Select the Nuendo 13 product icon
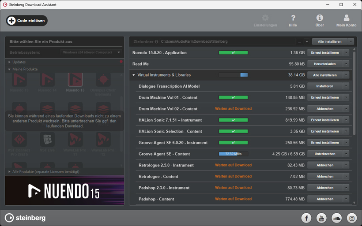 (x=19, y=80)
